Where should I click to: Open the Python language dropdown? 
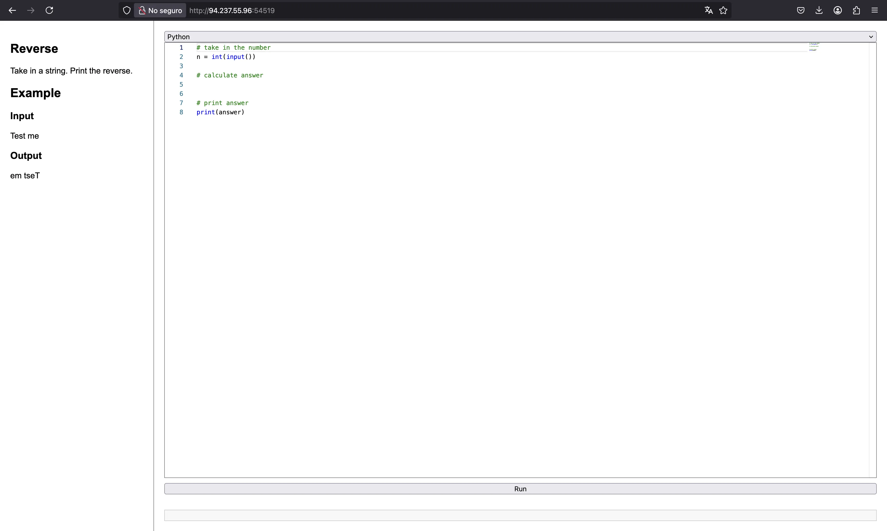(520, 36)
